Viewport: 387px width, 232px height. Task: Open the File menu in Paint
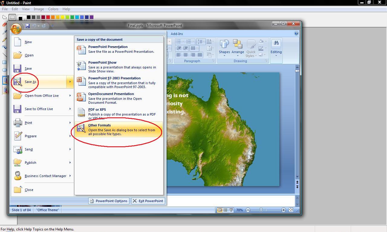(5, 9)
